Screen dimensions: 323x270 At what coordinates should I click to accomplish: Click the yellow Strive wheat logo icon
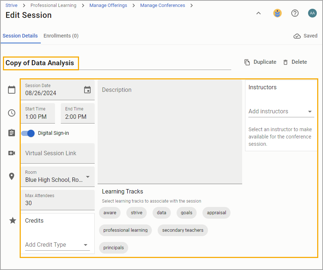click(277, 13)
